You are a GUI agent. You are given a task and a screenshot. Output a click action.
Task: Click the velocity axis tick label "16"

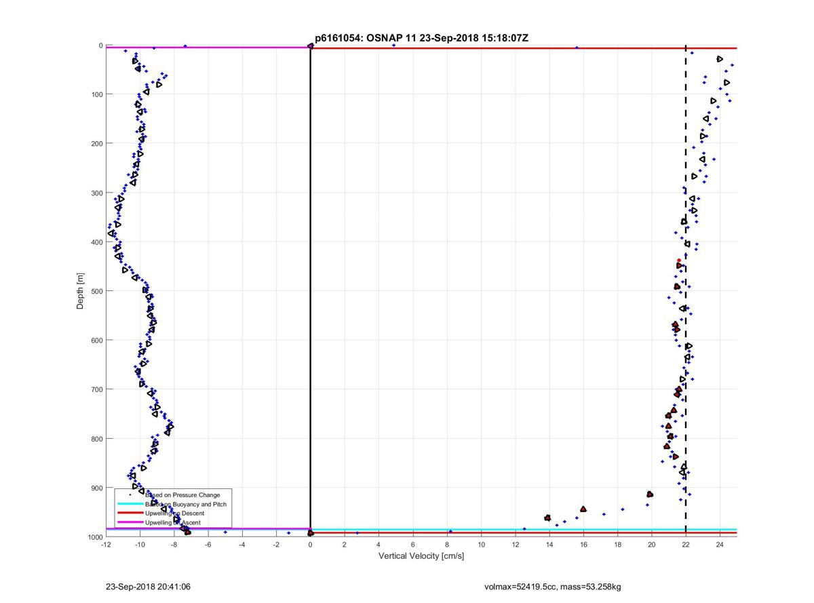coord(583,544)
